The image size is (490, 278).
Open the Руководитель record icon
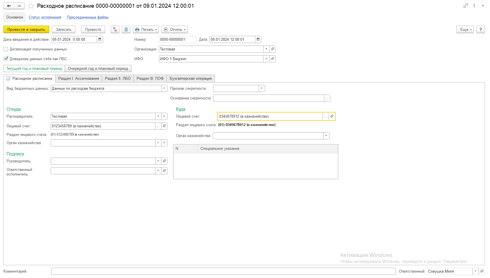click(164, 161)
